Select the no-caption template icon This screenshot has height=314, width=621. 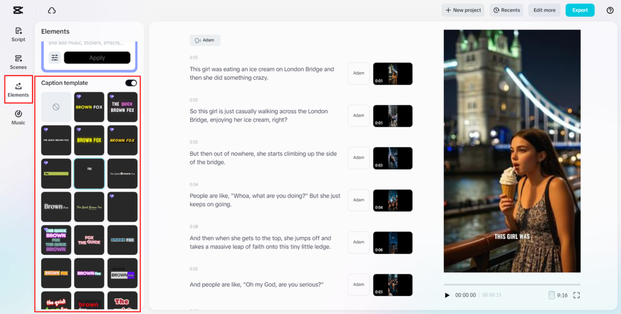(x=56, y=107)
